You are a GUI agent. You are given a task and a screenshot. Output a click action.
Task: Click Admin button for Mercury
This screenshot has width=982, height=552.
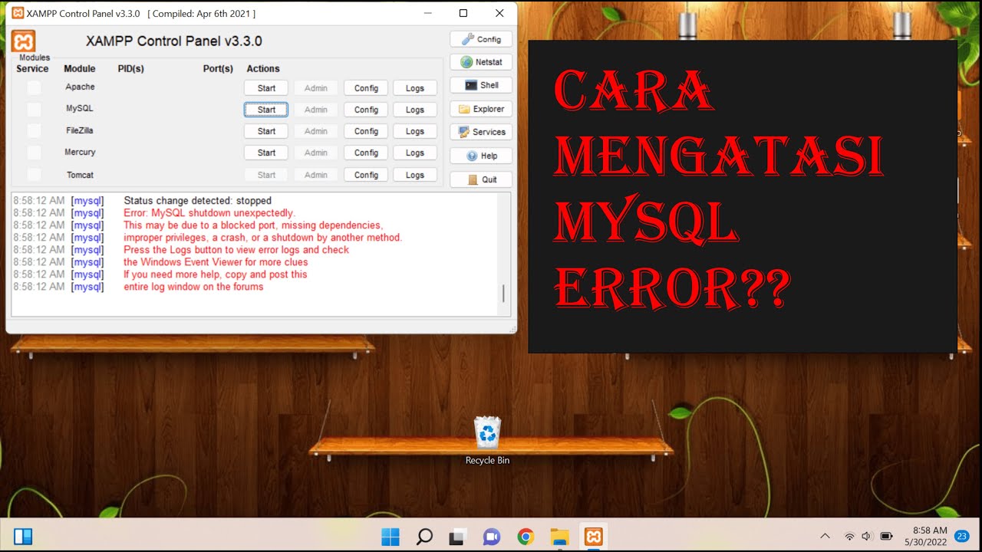pos(316,153)
